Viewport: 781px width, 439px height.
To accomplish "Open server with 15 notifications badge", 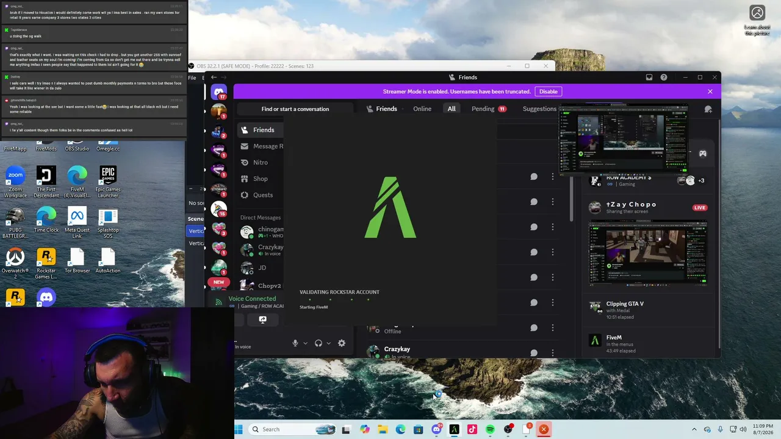I will [x=218, y=209].
